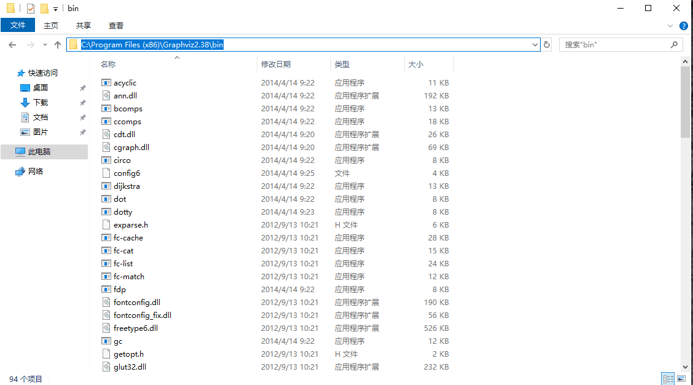Screen dimensions: 693x385
Task: Select the circo application icon
Action: click(x=106, y=160)
